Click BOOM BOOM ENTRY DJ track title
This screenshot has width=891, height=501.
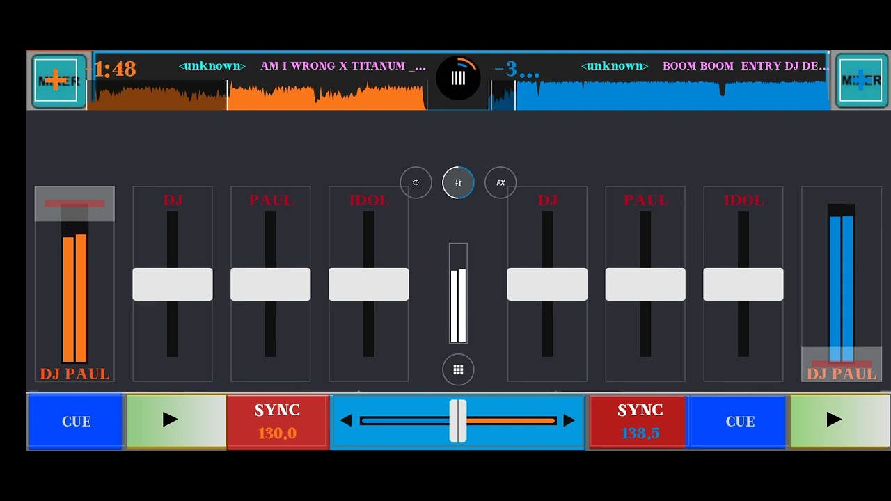click(746, 66)
